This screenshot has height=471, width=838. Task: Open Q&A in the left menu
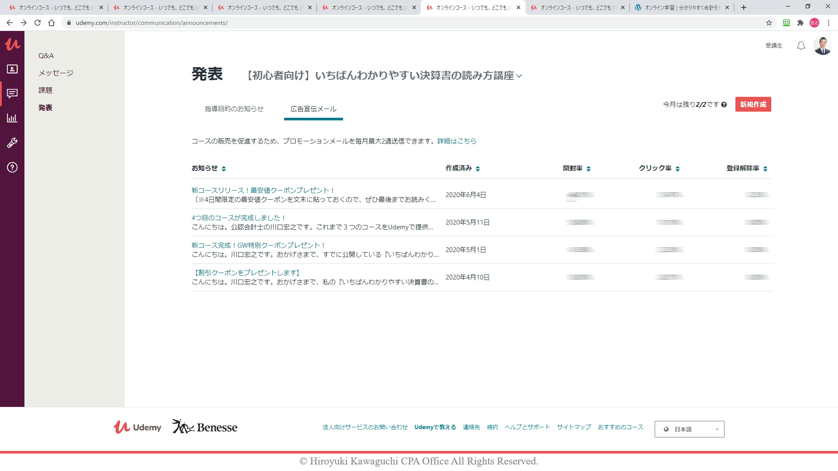(46, 55)
